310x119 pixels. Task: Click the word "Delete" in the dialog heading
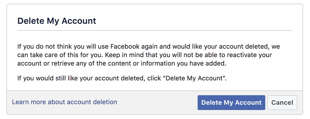(31, 21)
